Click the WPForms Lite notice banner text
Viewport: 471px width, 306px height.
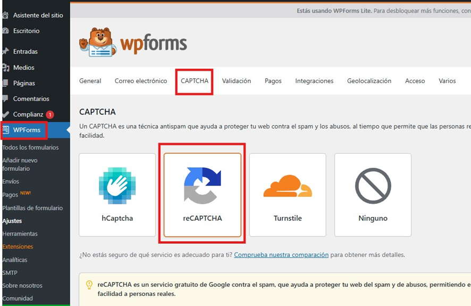[x=384, y=11]
